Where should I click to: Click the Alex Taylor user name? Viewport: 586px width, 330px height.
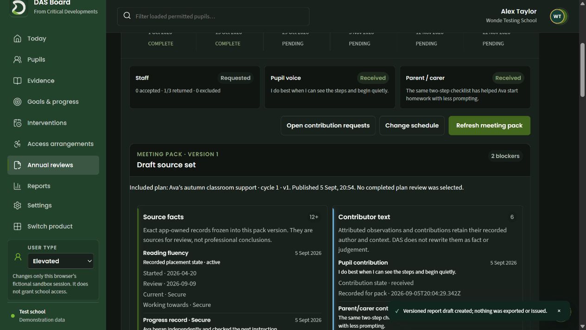pos(519,11)
